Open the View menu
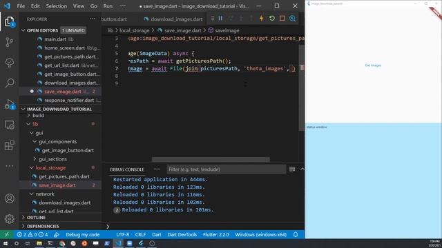The width and height of the screenshot is (442, 248). [x=79, y=6]
